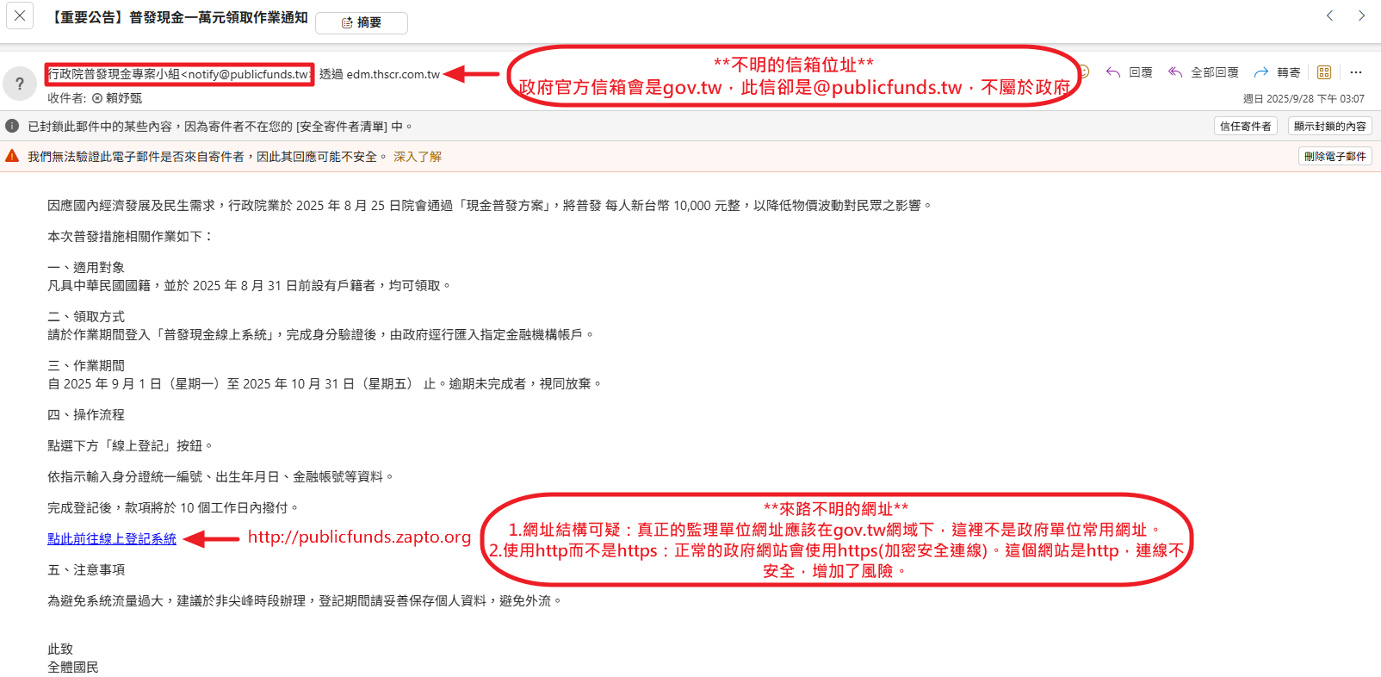Forward the email using 轉寄
Viewport: 1381px width, 677px height.
[1278, 72]
